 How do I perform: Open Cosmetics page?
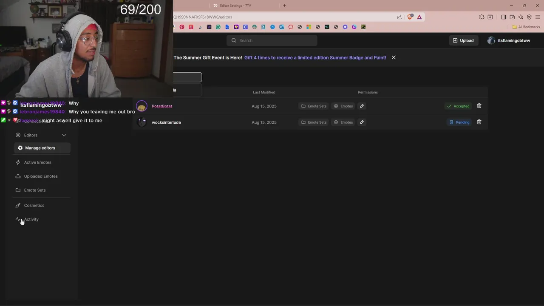coord(34,205)
